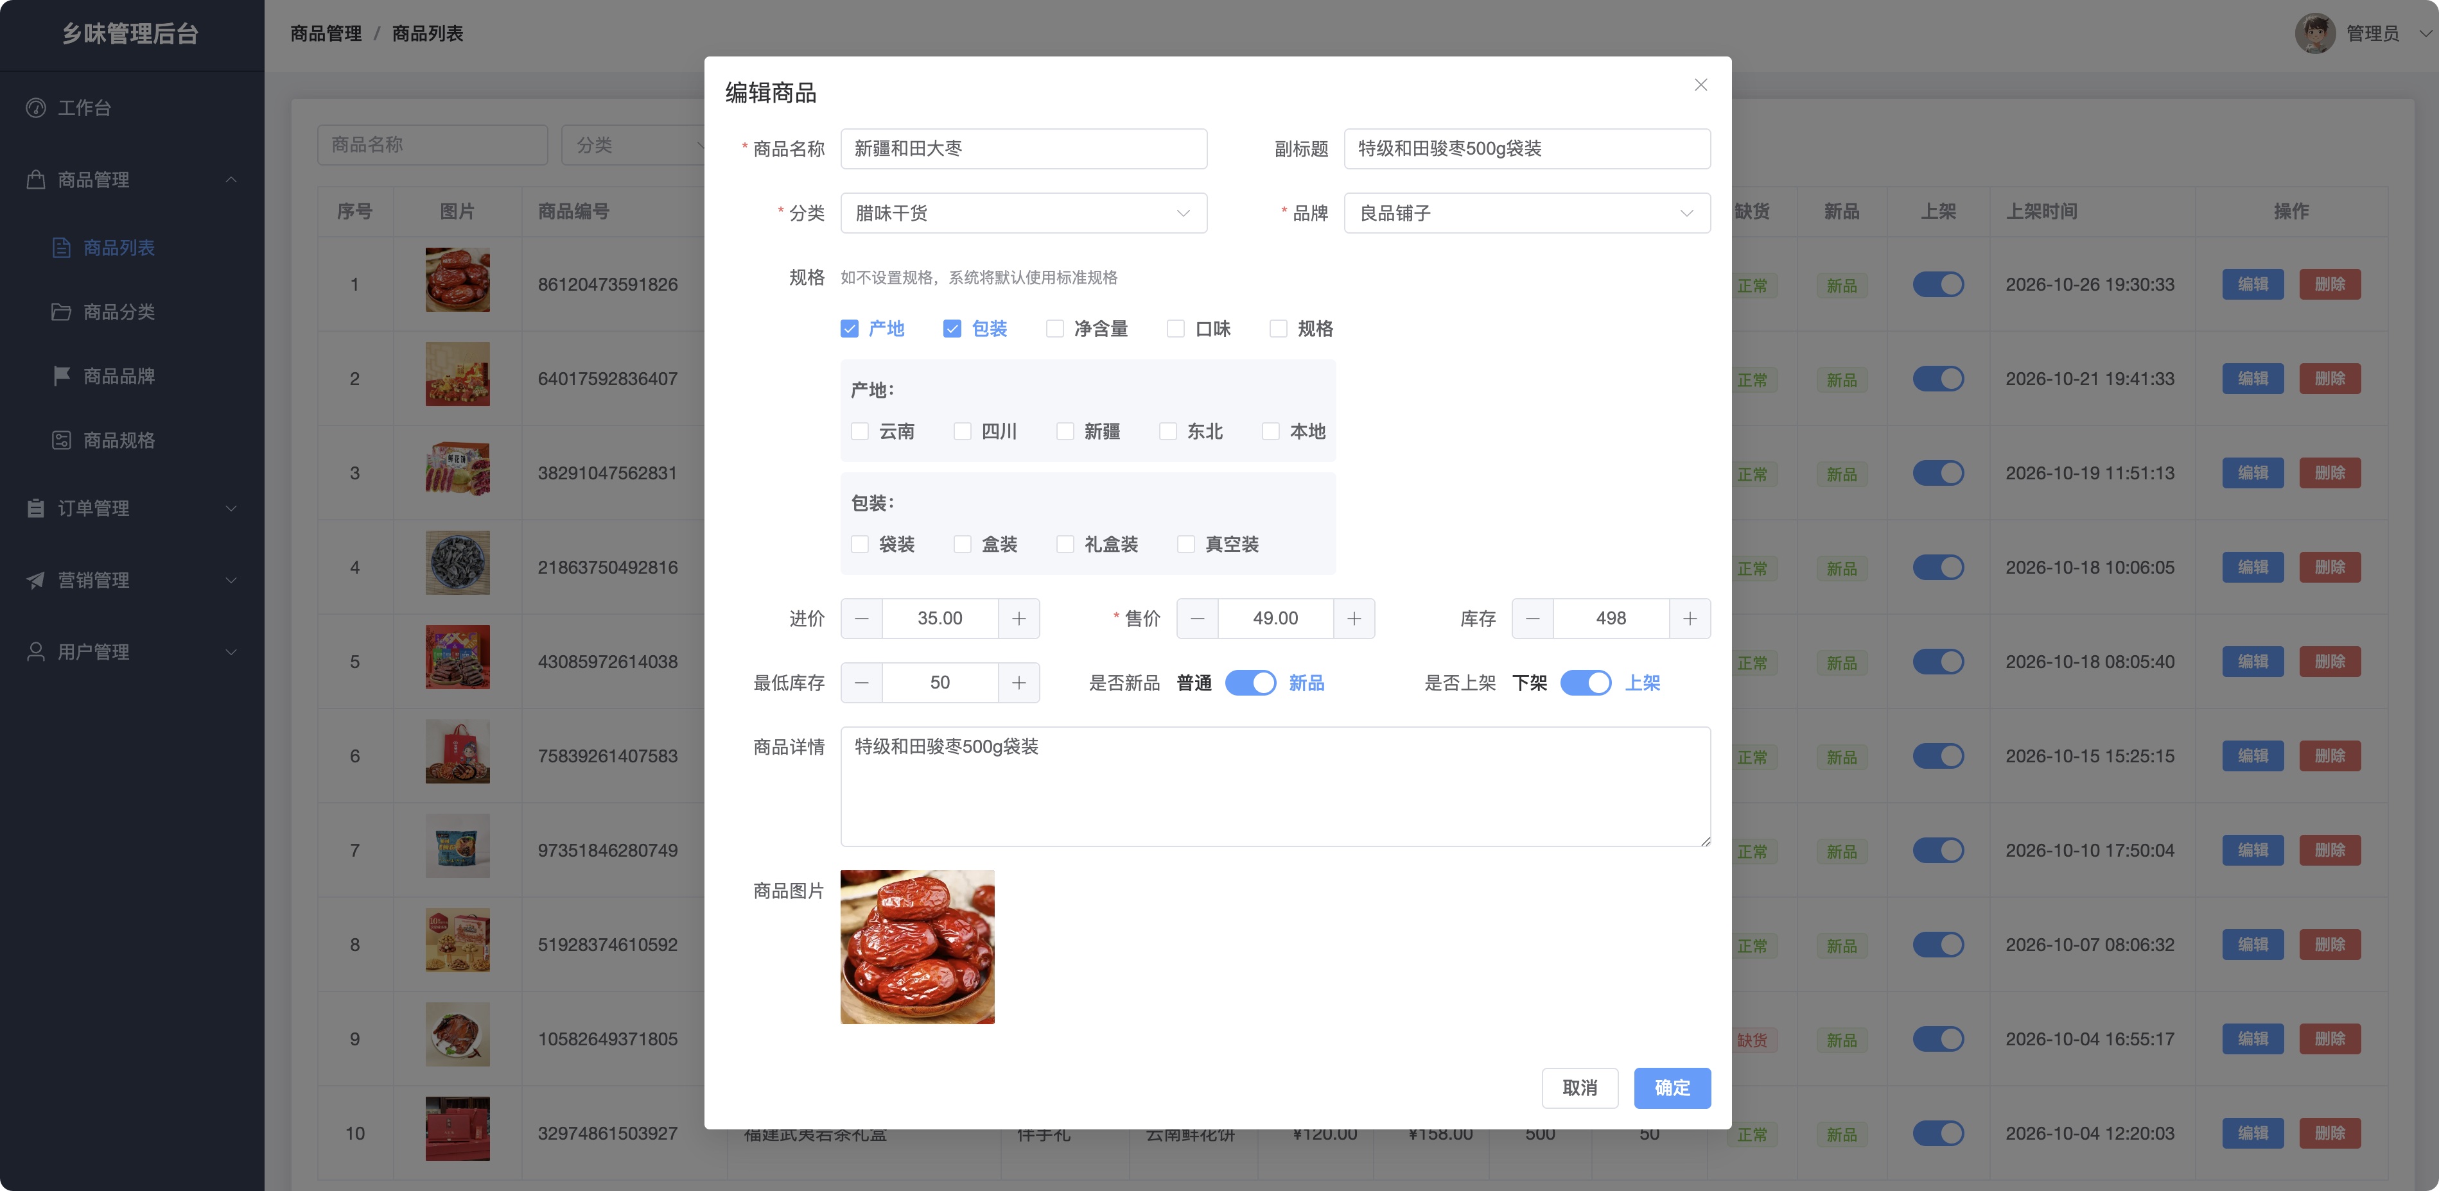The height and width of the screenshot is (1191, 2439).
Task: Go to 商品品牌 menu item
Action: point(132,377)
